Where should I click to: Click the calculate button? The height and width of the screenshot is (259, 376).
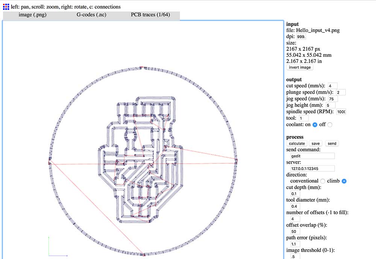coord(297,143)
